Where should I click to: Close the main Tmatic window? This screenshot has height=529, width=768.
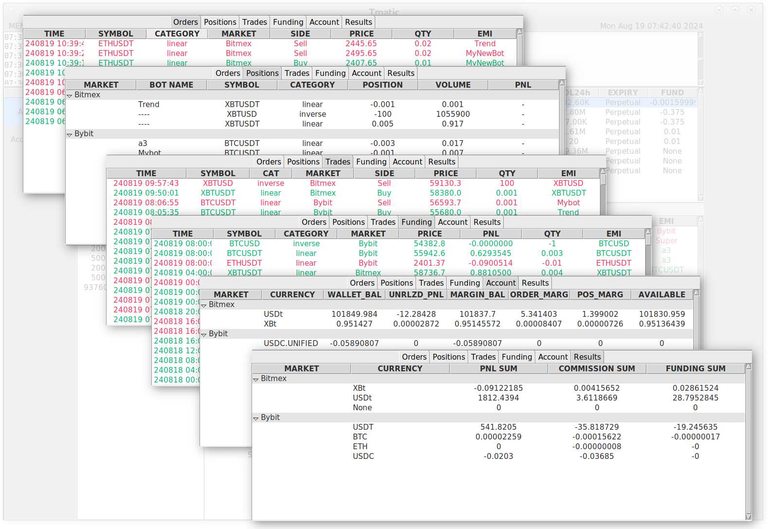tap(751, 10)
